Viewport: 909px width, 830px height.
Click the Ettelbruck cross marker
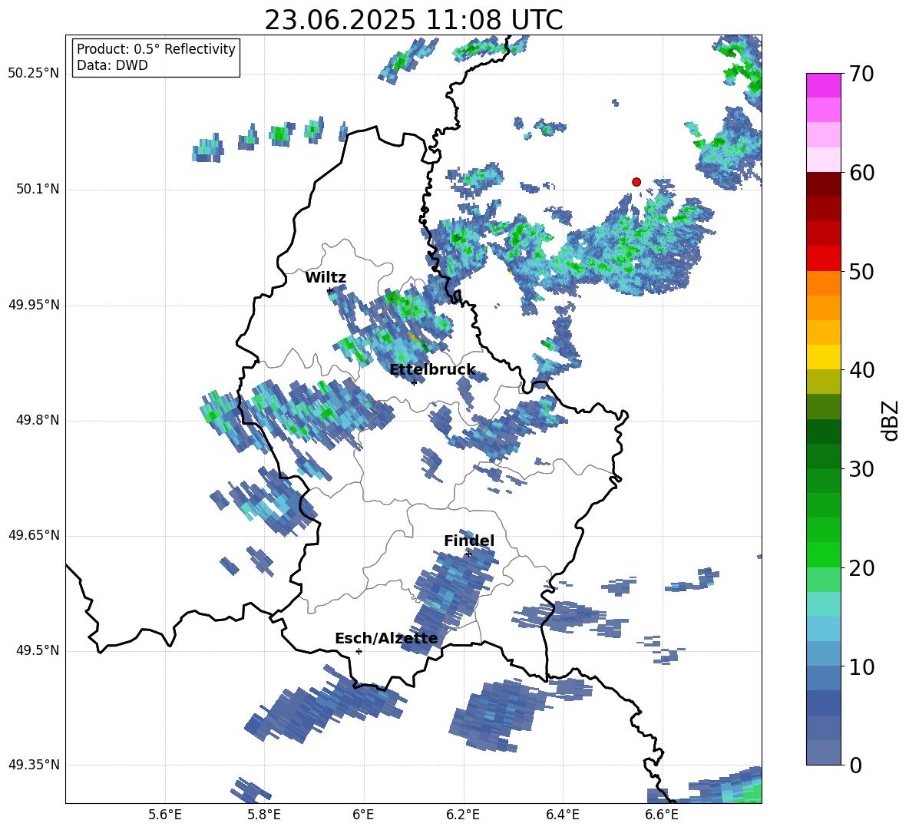[x=414, y=382]
